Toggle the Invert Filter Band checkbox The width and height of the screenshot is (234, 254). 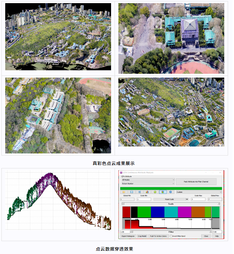pos(171,236)
